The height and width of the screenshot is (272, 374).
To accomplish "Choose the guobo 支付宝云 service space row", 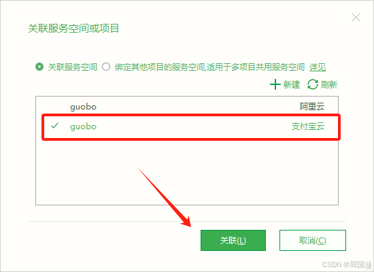I will [x=191, y=126].
